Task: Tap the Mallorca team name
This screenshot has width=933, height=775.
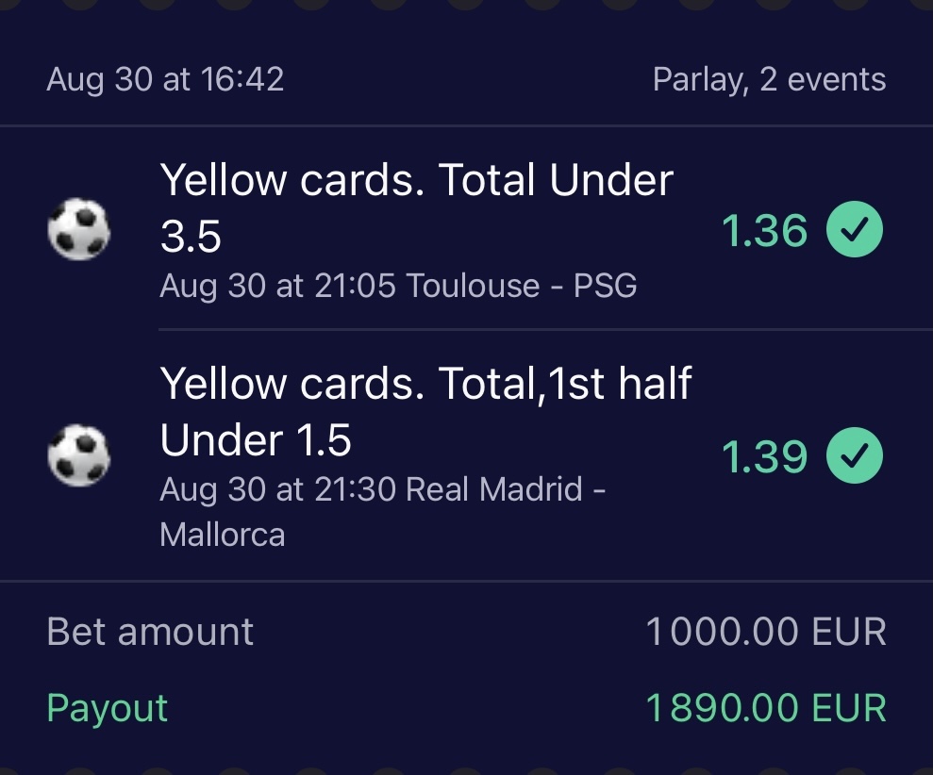Action: (223, 535)
